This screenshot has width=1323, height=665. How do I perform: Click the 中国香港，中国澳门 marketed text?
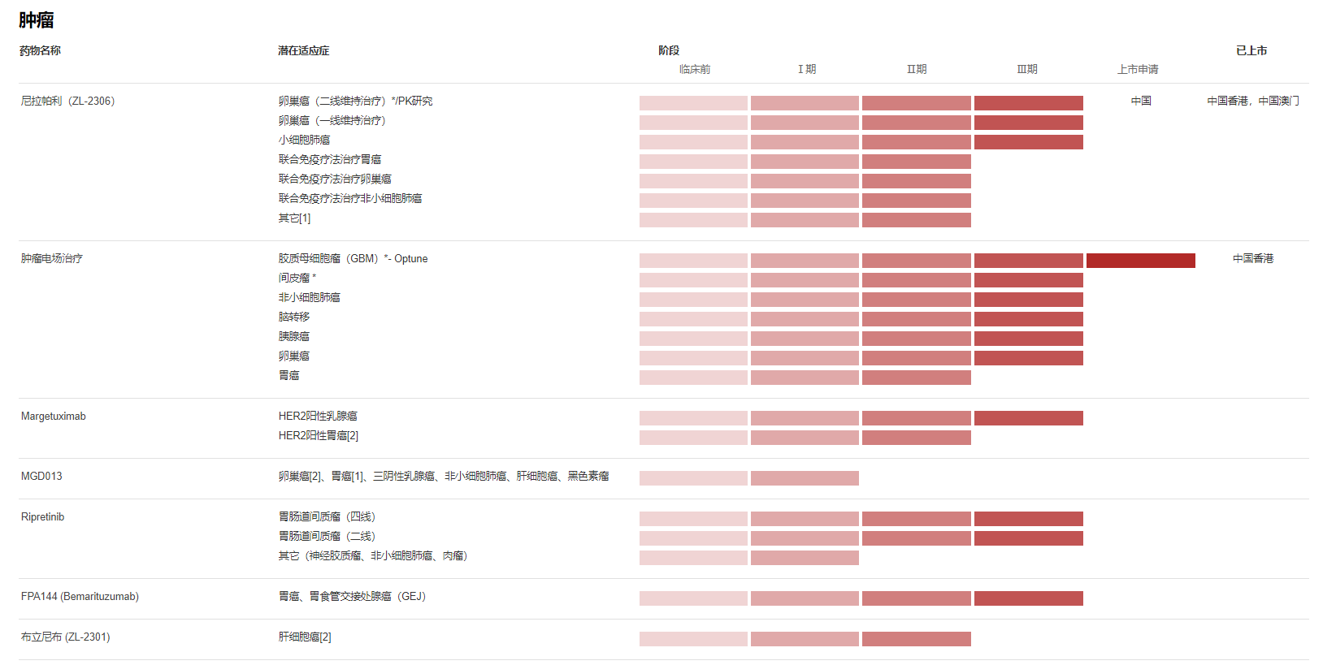1252,101
